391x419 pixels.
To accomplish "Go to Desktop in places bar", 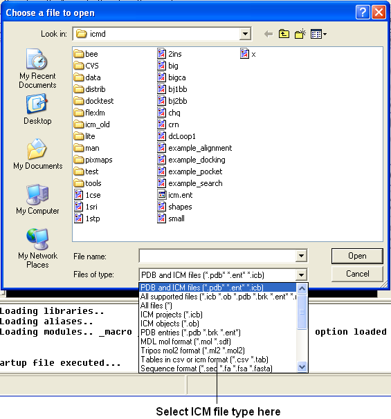I will click(x=37, y=109).
